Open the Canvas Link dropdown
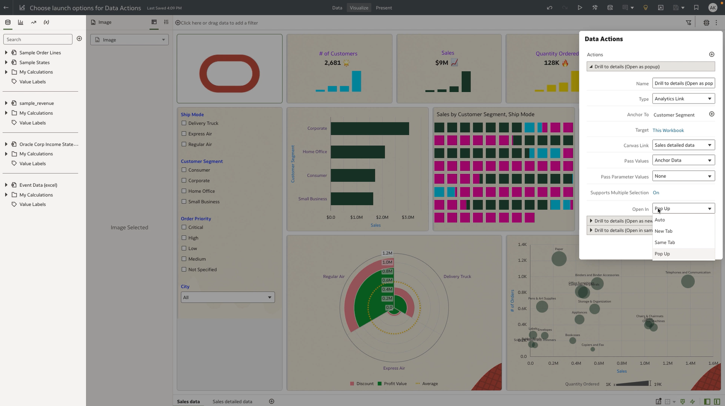725x406 pixels. click(x=683, y=145)
